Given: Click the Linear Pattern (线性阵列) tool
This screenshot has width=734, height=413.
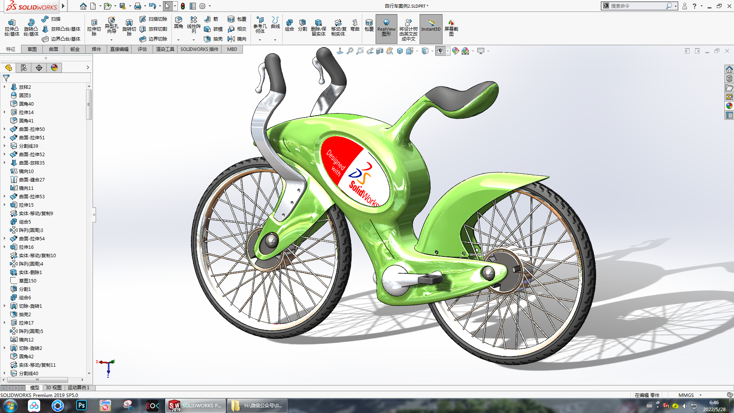Looking at the screenshot, I should click(x=194, y=25).
